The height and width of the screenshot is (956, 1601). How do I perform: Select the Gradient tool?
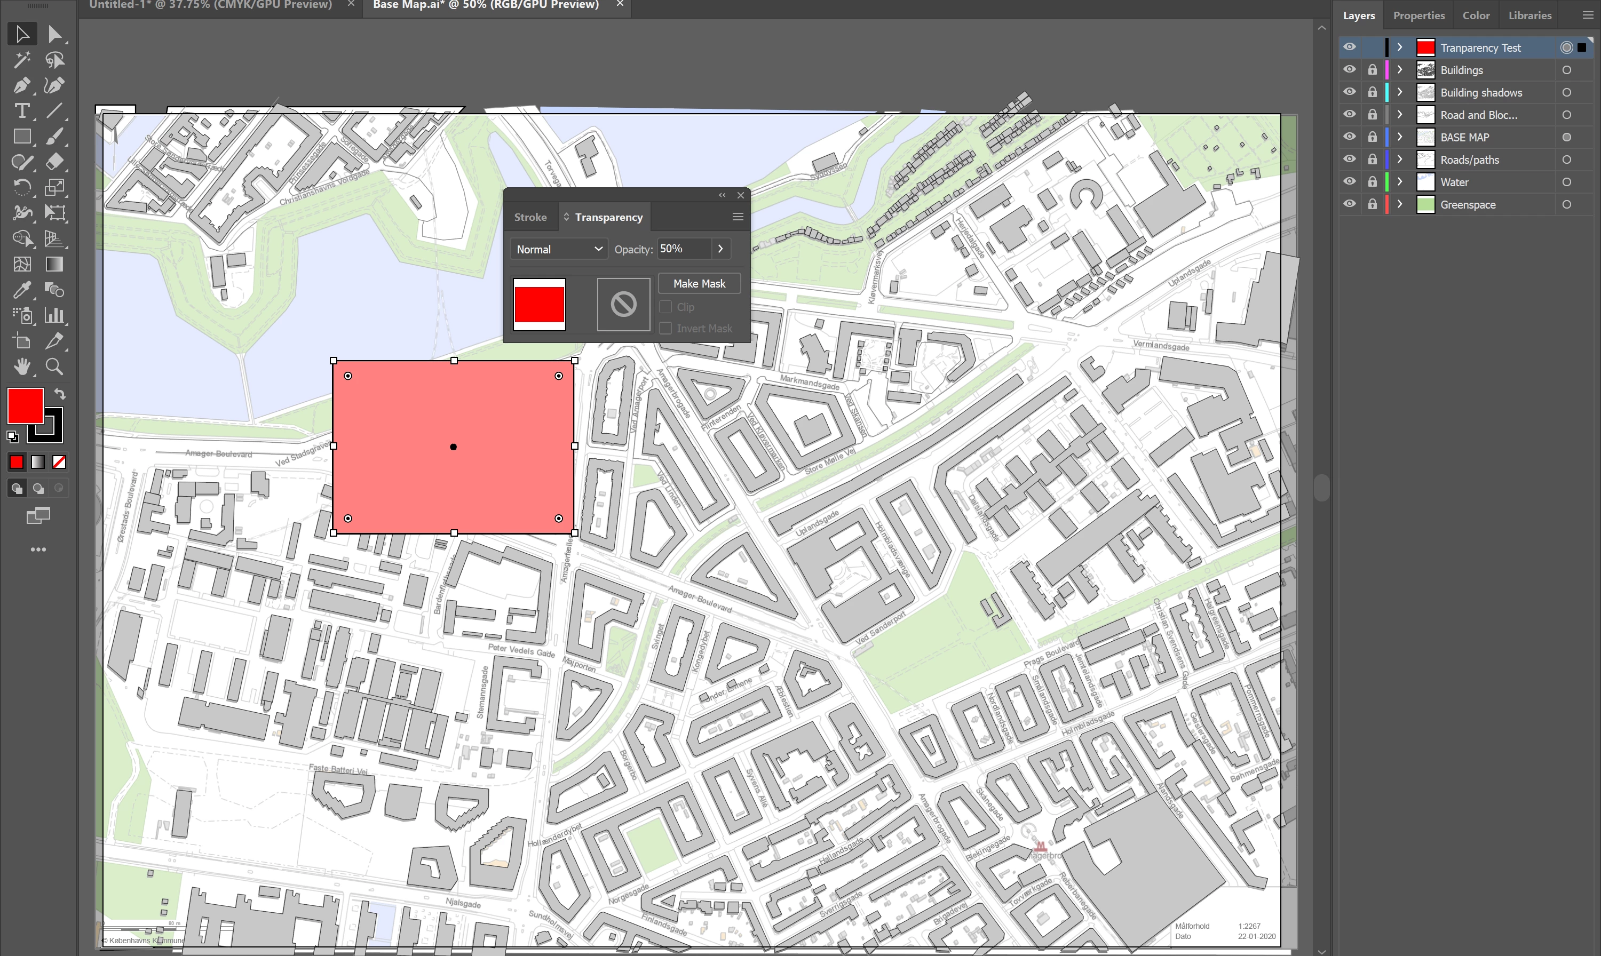[x=55, y=264]
